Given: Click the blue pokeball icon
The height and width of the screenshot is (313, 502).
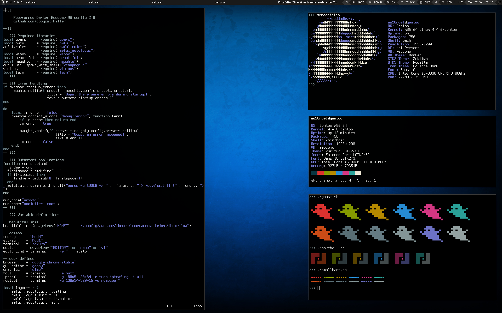Looking at the screenshot, I should pyautogui.click(x=381, y=259).
